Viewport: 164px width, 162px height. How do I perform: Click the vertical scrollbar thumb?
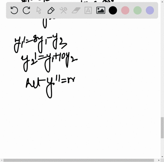tap(162, 128)
